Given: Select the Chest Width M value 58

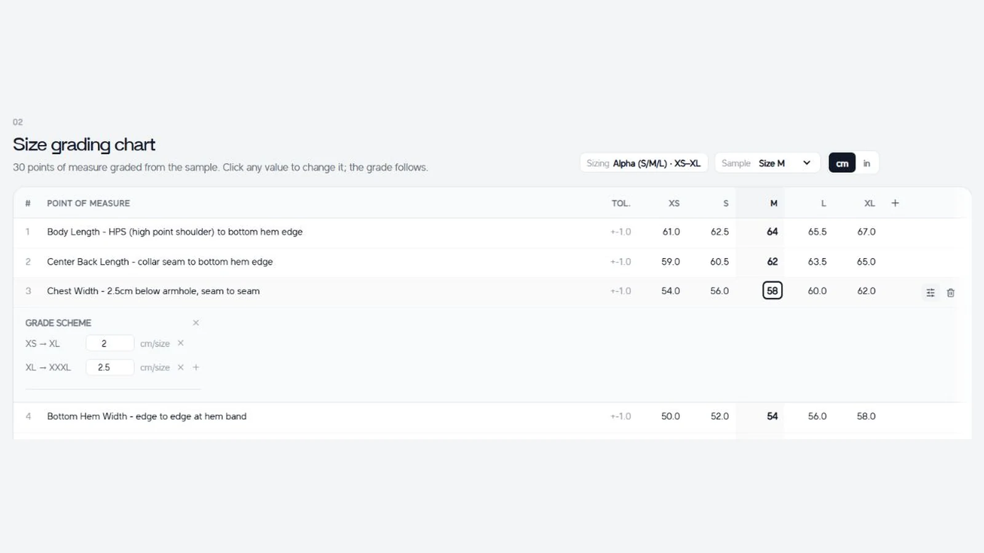Looking at the screenshot, I should click(x=772, y=291).
